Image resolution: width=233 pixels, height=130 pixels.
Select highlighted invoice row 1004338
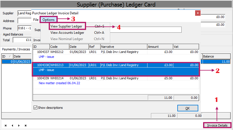116,69
